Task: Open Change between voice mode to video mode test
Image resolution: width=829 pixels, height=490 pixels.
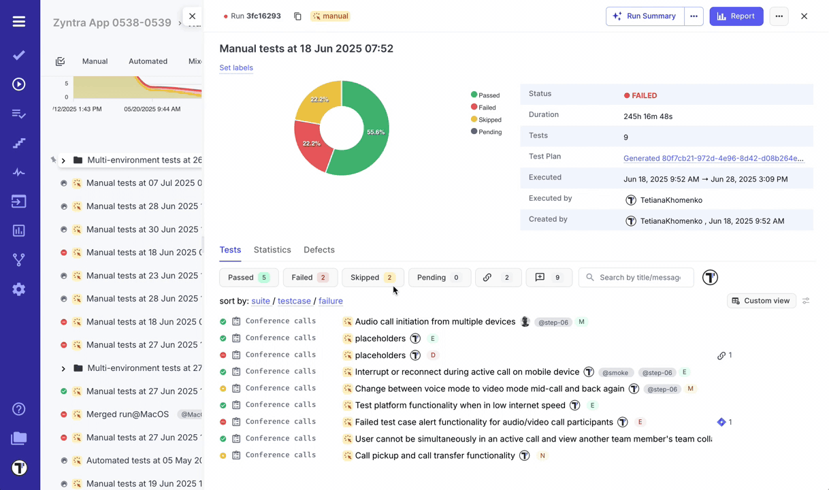Action: click(489, 389)
